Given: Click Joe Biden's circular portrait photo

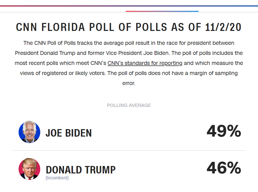Looking at the screenshot, I should (29, 132).
